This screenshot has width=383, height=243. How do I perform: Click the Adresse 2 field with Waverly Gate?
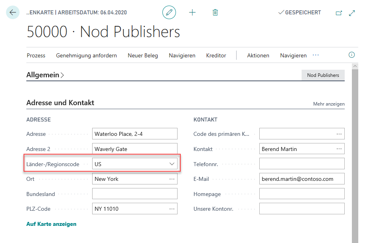pos(134,149)
